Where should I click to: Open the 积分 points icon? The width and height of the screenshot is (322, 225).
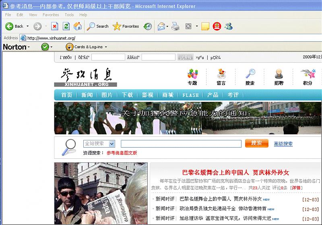(x=308, y=75)
